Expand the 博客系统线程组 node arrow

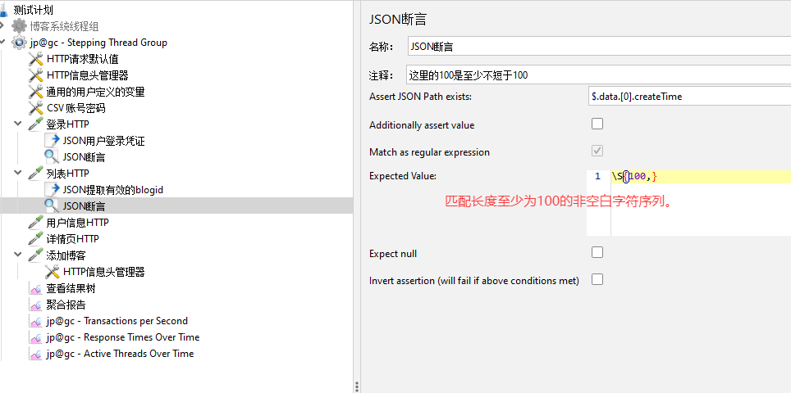[x=2, y=25]
